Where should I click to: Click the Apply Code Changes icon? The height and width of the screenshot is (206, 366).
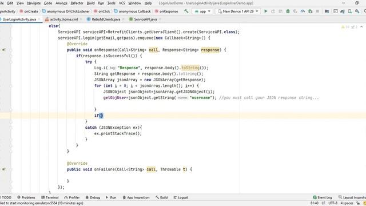point(280,11)
